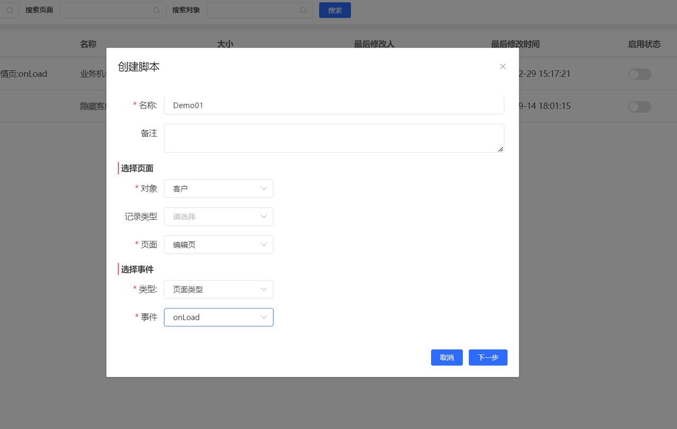Toggle first row 启用状态 switch
The width and height of the screenshot is (677, 429).
pyautogui.click(x=639, y=74)
